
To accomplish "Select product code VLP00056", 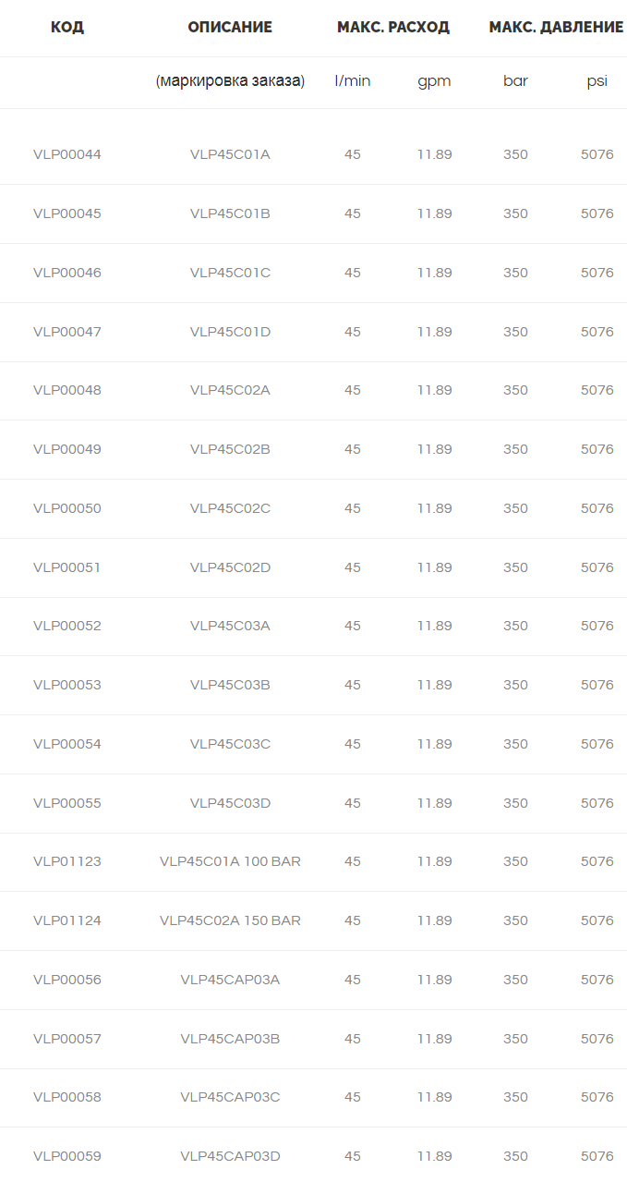I will point(67,980).
